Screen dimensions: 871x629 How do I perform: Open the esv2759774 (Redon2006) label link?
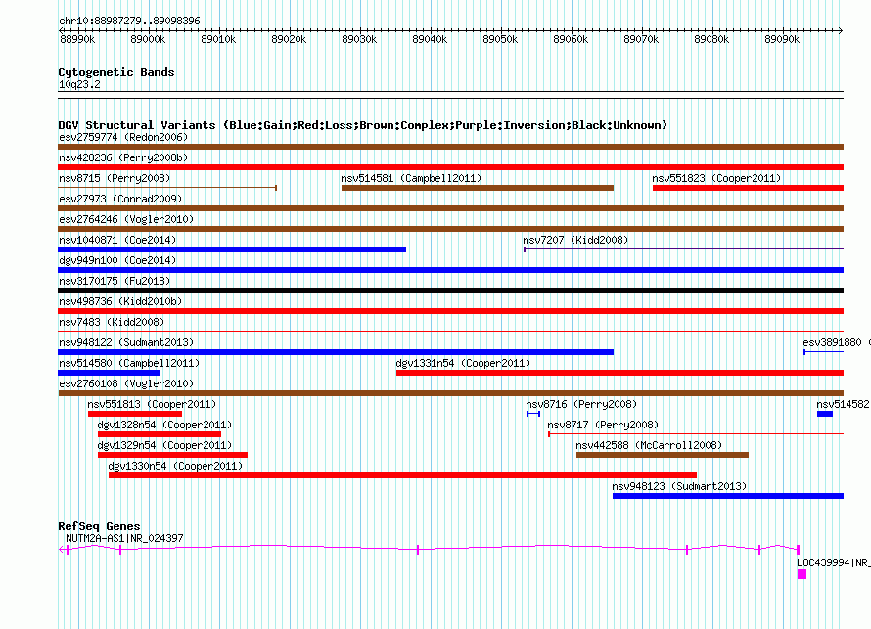click(x=123, y=137)
